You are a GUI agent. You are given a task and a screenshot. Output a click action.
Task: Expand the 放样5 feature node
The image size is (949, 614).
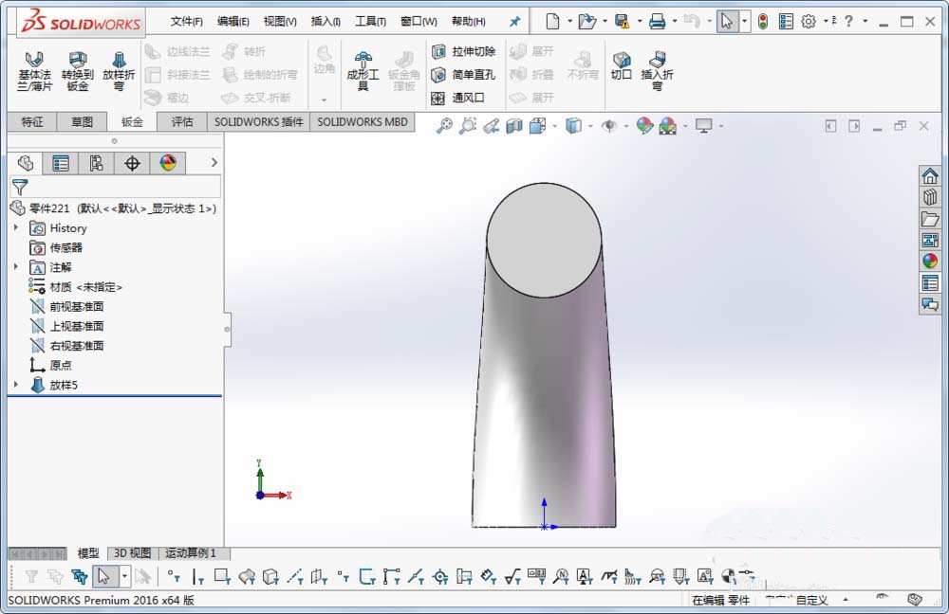pyautogui.click(x=16, y=385)
